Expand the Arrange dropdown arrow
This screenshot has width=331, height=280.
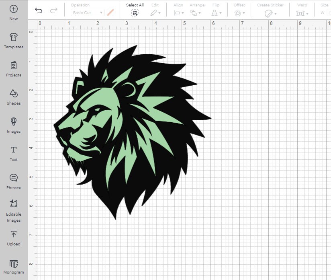(x=200, y=13)
